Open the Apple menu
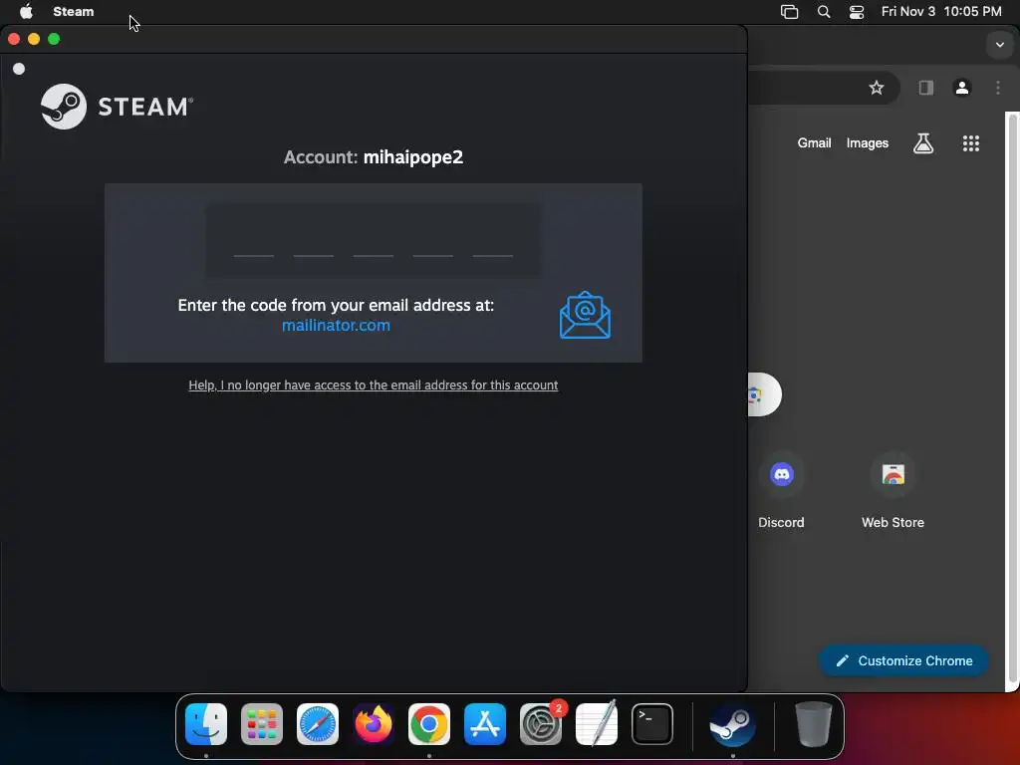Image resolution: width=1020 pixels, height=765 pixels. [x=26, y=12]
